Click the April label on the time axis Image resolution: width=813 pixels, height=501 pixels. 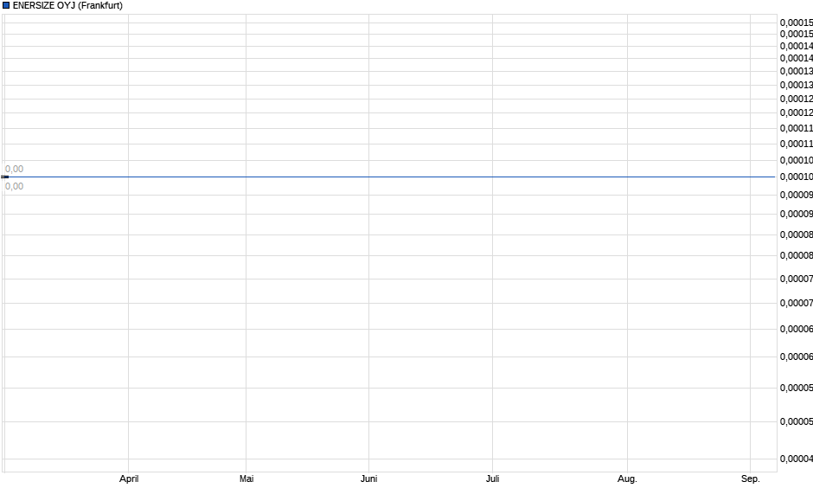[x=129, y=479]
